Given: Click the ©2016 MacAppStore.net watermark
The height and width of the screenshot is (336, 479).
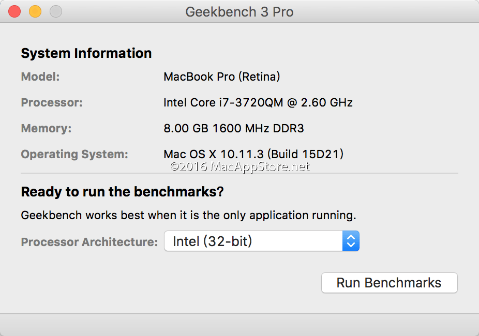Looking at the screenshot, I should click(x=240, y=166).
